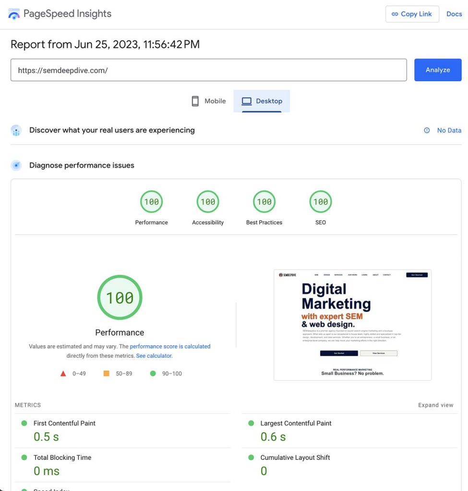Click the First Contentful Paint status dot

(24, 423)
